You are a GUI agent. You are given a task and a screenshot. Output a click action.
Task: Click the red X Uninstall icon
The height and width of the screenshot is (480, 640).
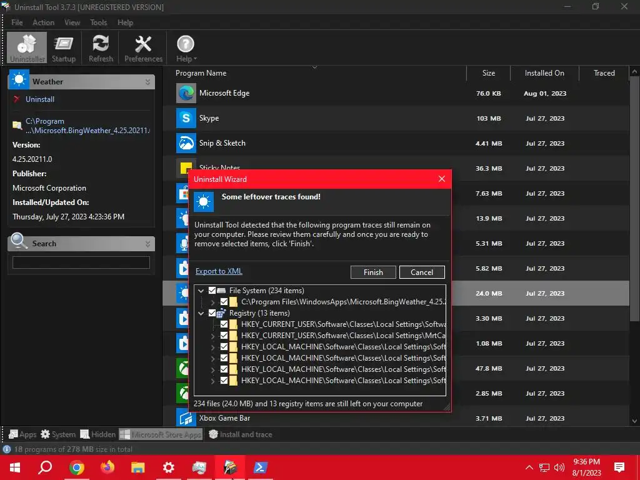17,99
